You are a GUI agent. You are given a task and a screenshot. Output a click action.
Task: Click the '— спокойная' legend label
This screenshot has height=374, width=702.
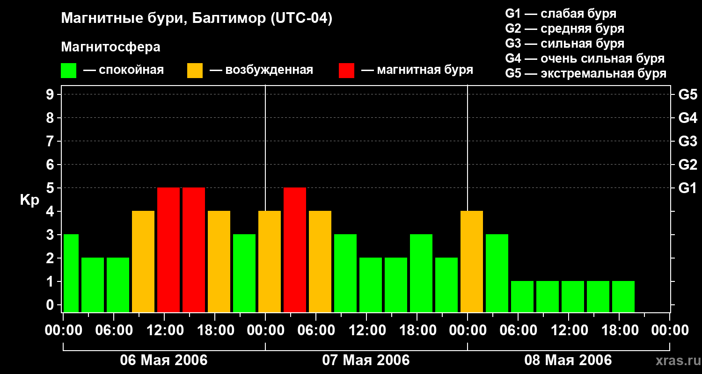124,70
